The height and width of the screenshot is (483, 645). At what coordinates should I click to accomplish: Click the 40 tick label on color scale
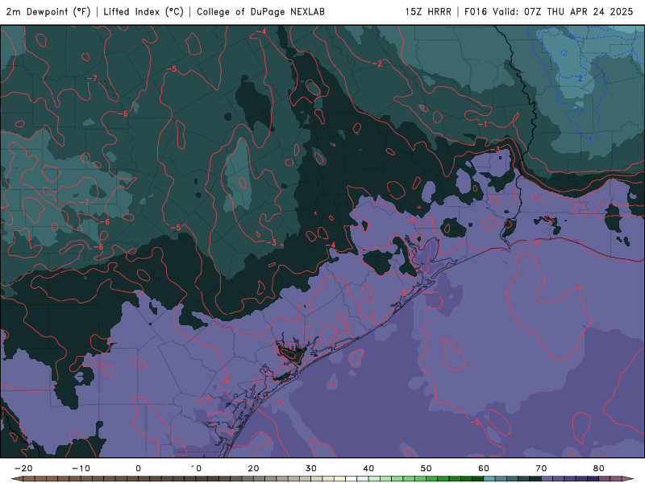(368, 469)
